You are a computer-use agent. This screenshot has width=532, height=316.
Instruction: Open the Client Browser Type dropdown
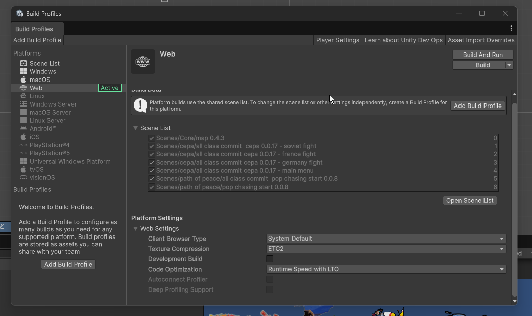pyautogui.click(x=386, y=239)
